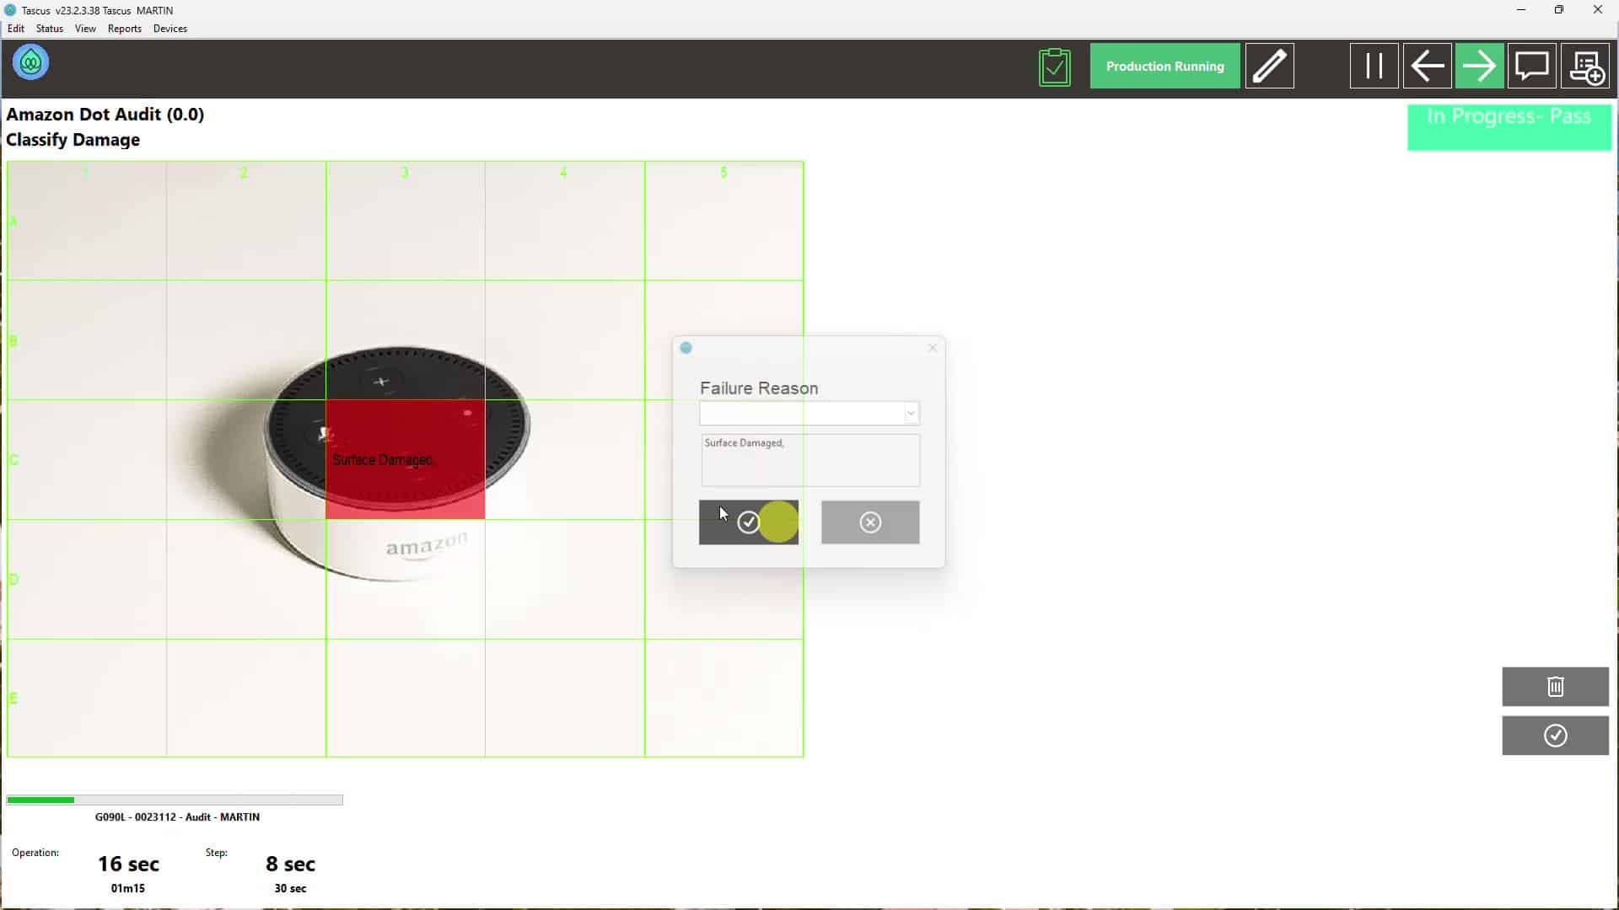Image resolution: width=1619 pixels, height=910 pixels.
Task: Select the red Surface Damaged grid cell
Action: 406,459
